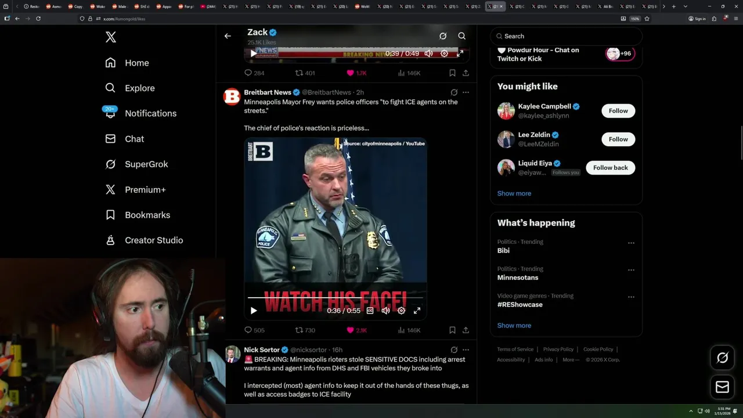The image size is (743, 418).
Task: Open the floating messages button
Action: (722, 387)
